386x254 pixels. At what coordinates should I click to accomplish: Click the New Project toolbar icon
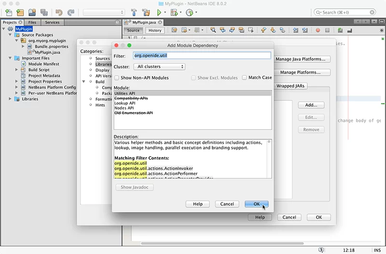pyautogui.click(x=20, y=13)
